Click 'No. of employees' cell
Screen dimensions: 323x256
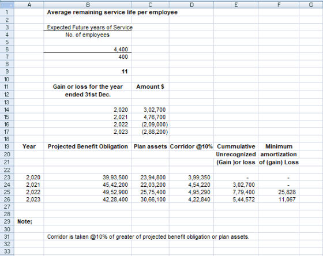pos(87,35)
